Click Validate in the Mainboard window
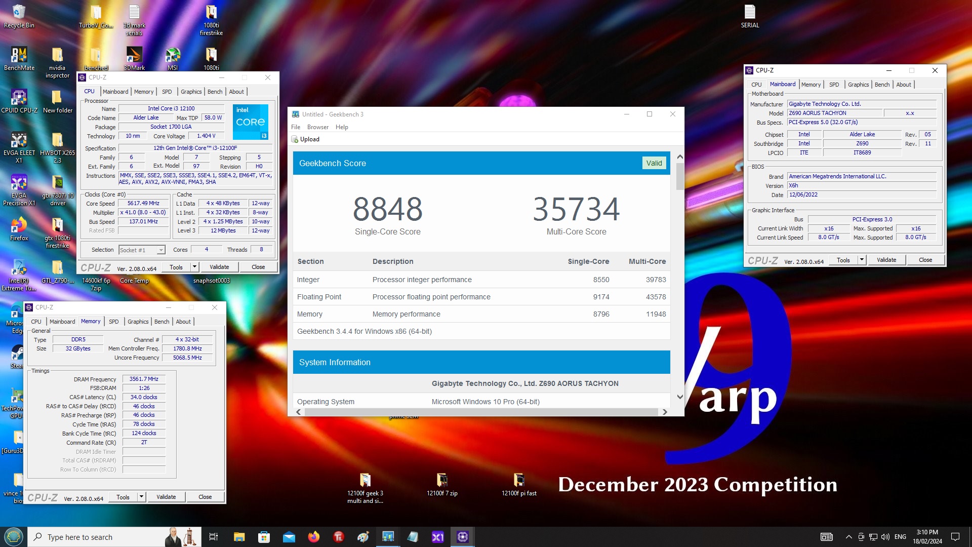The width and height of the screenshot is (972, 547). [x=886, y=260]
